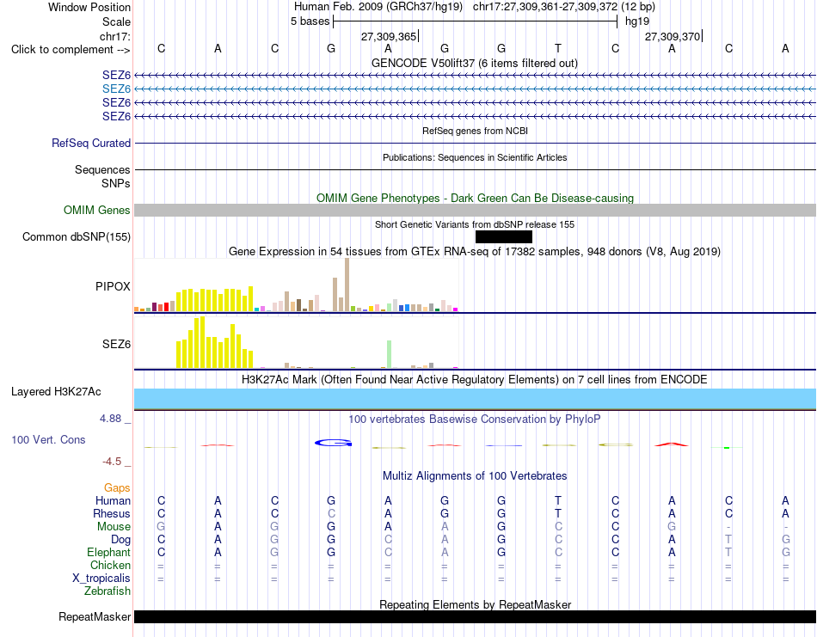Image resolution: width=817 pixels, height=637 pixels.
Task: Select the Dog alignment row label
Action: (120, 540)
